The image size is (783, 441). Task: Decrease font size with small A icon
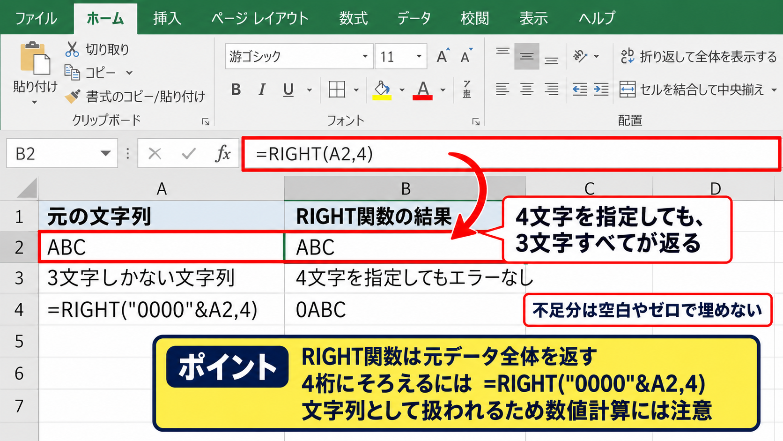[466, 56]
